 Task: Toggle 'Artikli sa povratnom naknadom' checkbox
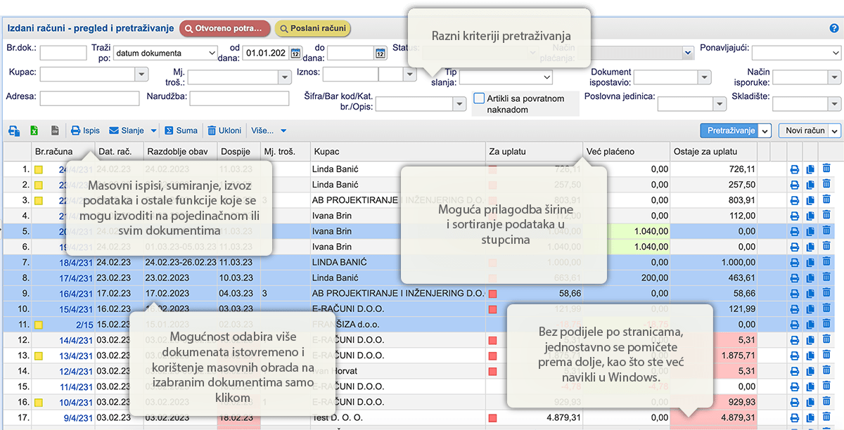[480, 99]
